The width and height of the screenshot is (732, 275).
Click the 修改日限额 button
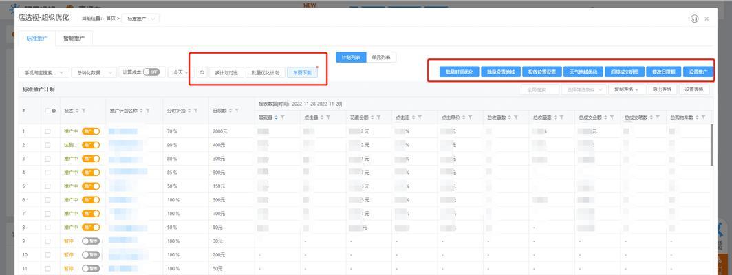pyautogui.click(x=663, y=72)
